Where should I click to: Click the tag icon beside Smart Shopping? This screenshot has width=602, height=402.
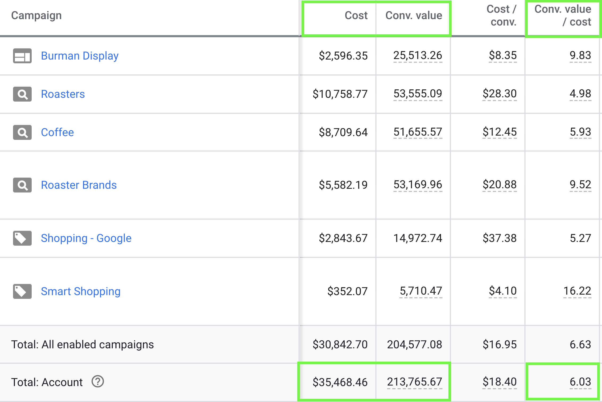pos(22,291)
